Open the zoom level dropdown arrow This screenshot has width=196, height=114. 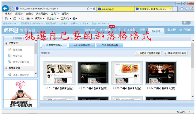[189, 112]
